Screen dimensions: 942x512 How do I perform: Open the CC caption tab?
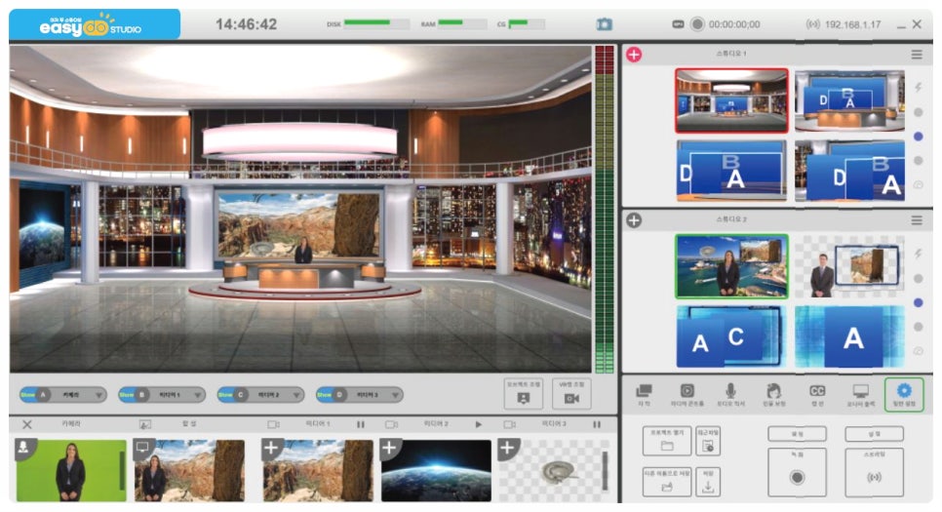(817, 395)
